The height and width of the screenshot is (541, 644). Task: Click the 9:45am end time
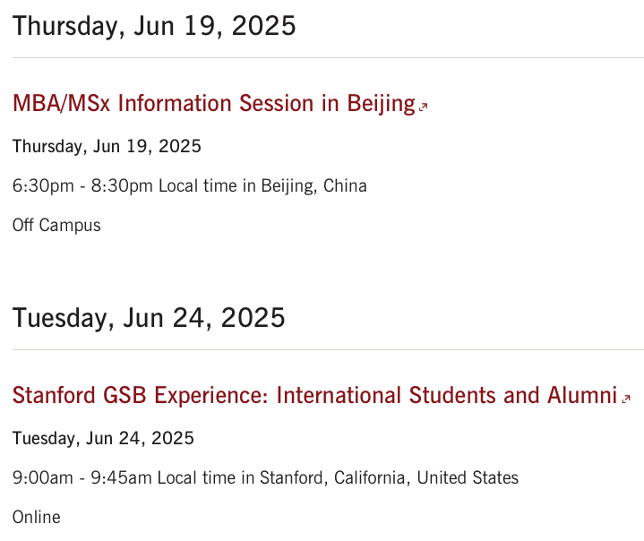pyautogui.click(x=121, y=477)
